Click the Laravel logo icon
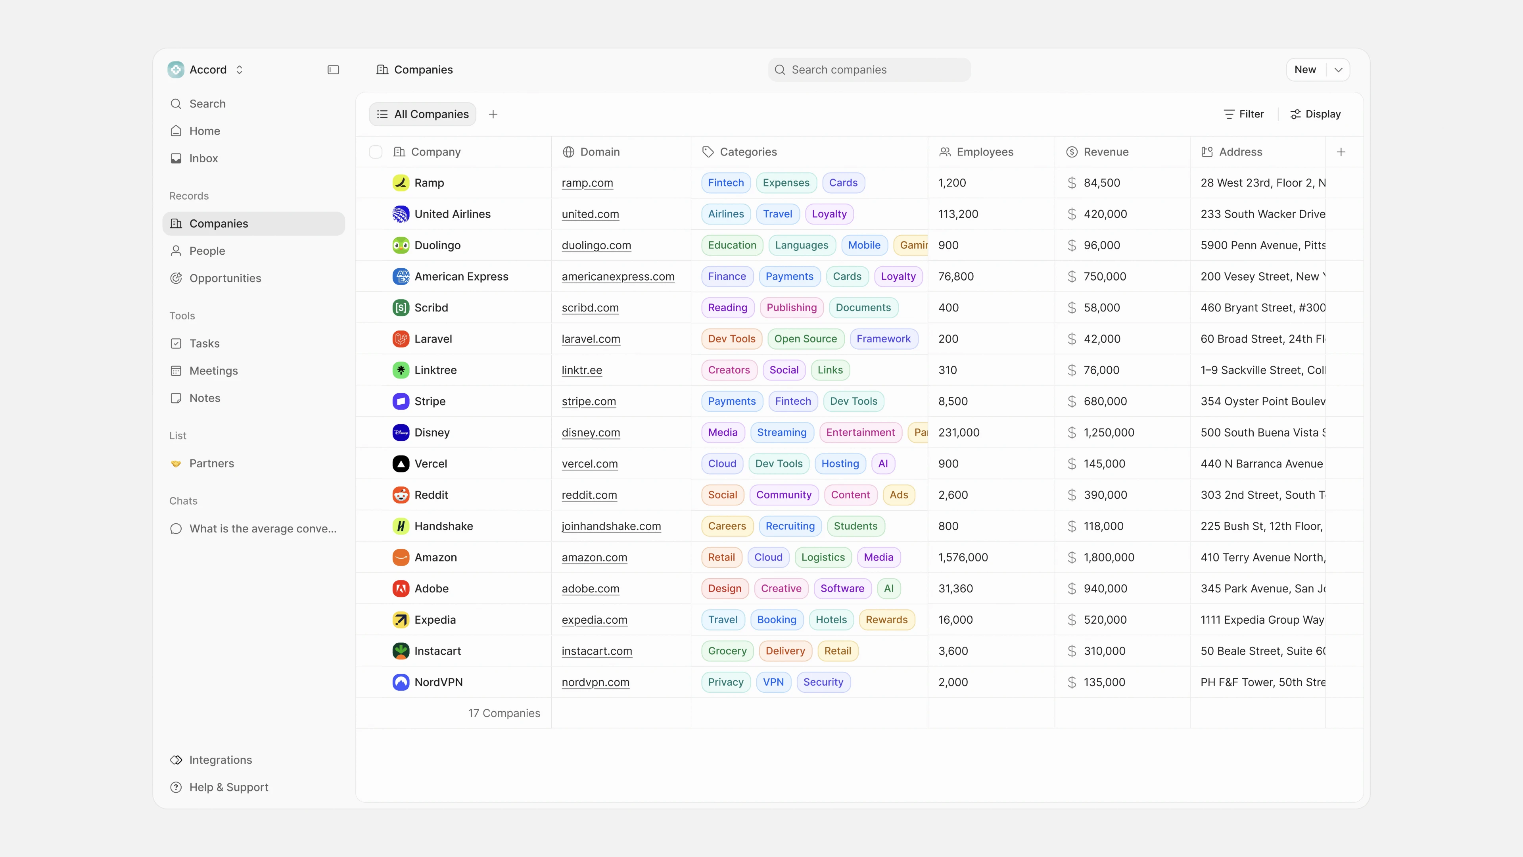The image size is (1523, 857). tap(401, 339)
